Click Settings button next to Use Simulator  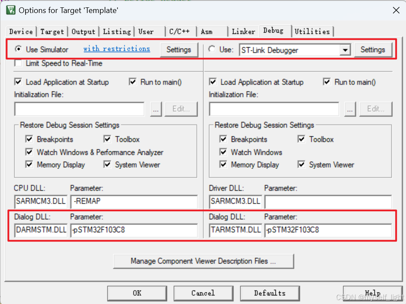178,49
